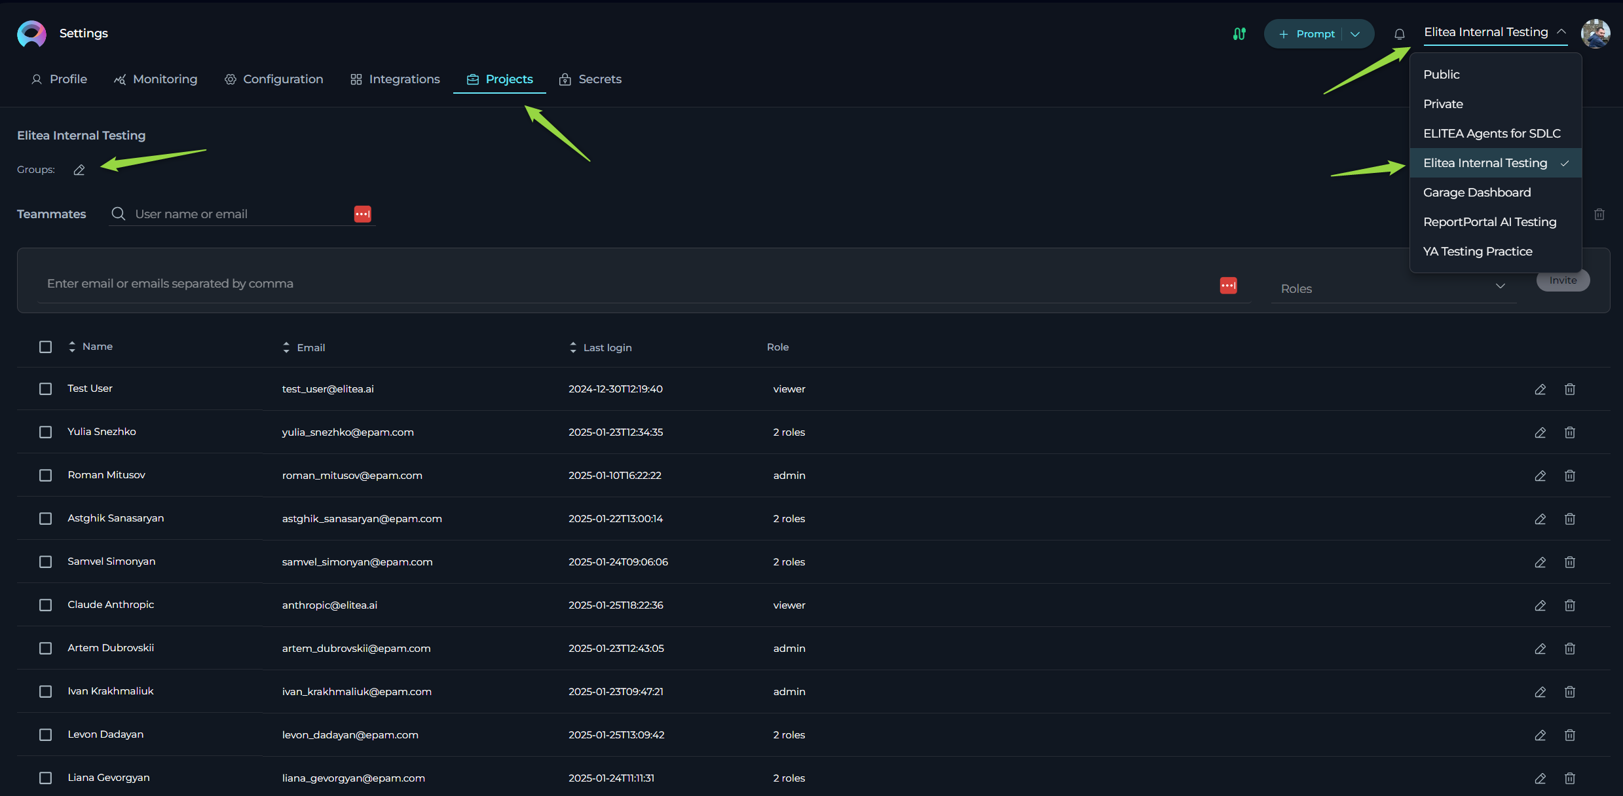1623x796 pixels.
Task: Edit Claude Anthropic's role
Action: click(1540, 605)
